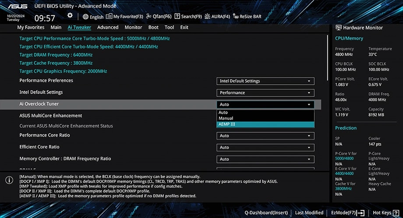The width and height of the screenshot is (403, 218).
Task: Open Q-Dashboard(Insert)
Action: point(266,213)
